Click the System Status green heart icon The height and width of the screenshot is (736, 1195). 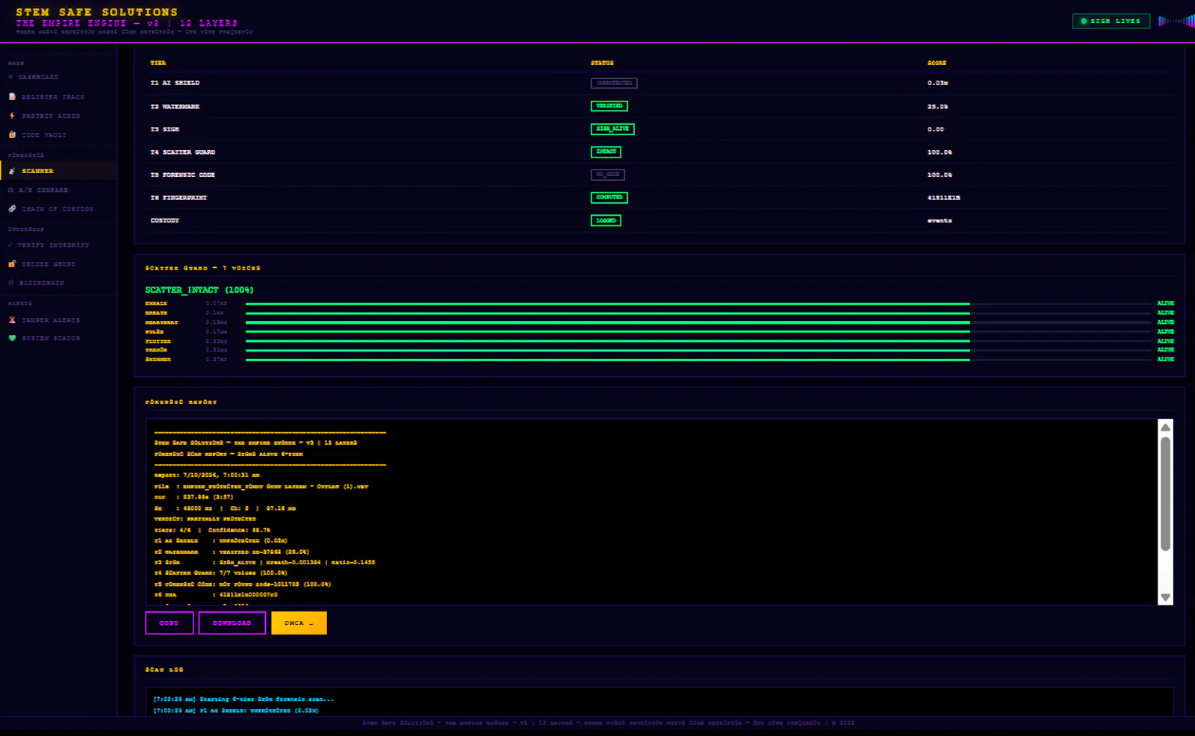12,338
